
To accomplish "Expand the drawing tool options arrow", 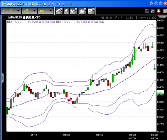I will click(x=62, y=11).
